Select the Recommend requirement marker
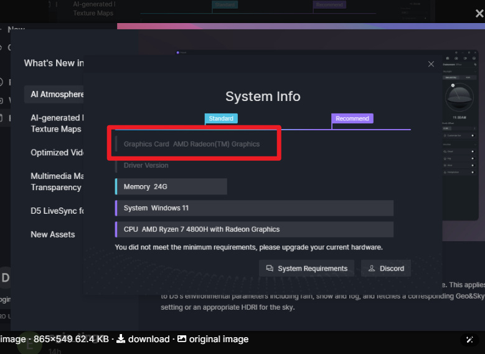Screen dimensions: 485x354 tap(352, 118)
